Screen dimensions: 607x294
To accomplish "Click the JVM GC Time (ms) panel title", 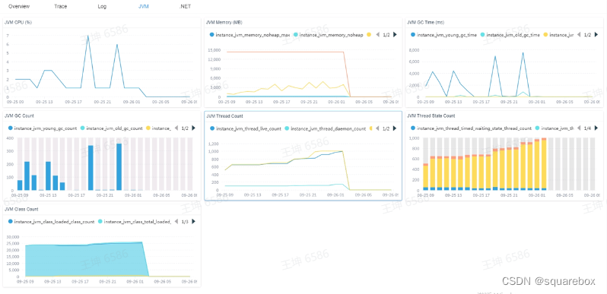I will 425,22.
